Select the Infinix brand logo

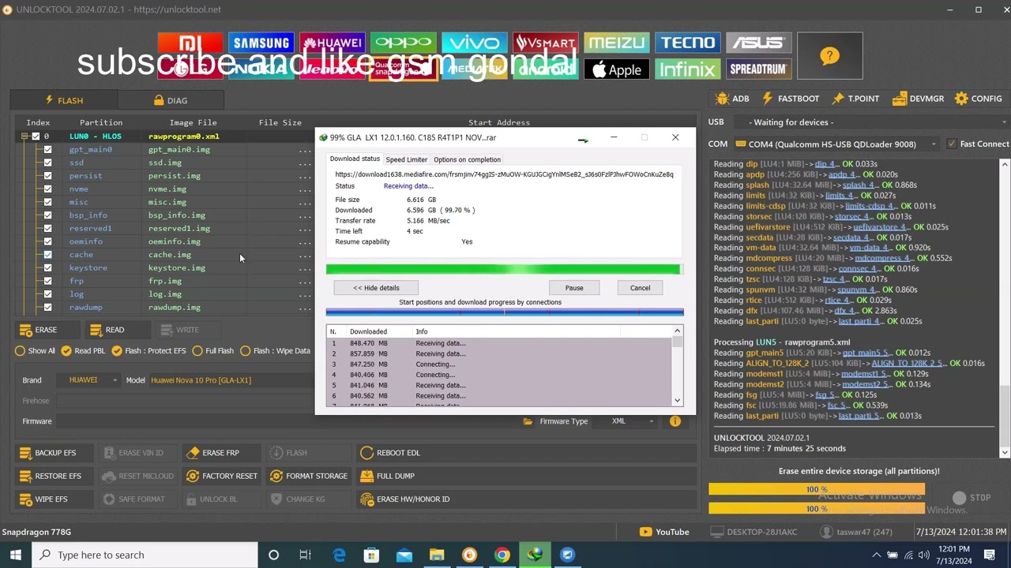(687, 69)
